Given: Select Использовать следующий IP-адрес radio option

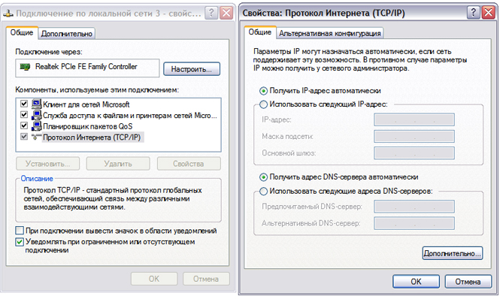Looking at the screenshot, I should [x=263, y=104].
